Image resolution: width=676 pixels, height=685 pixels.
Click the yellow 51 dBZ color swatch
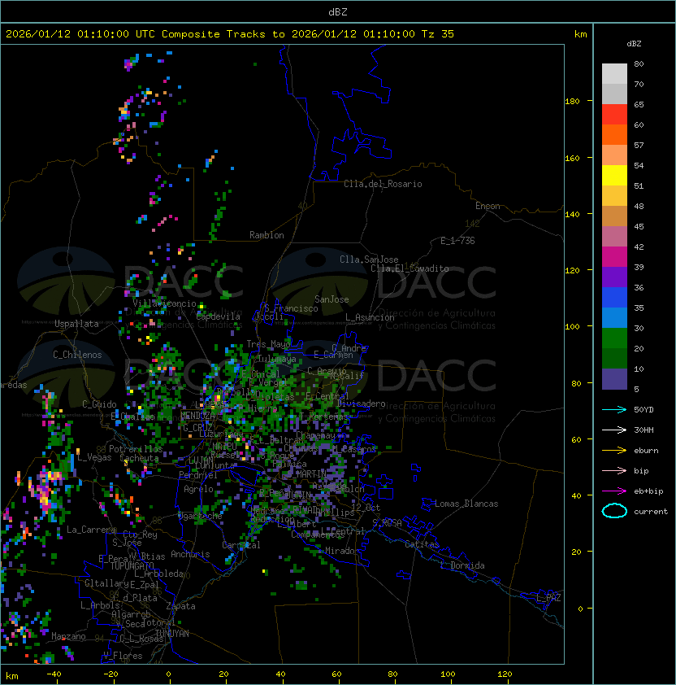614,175
